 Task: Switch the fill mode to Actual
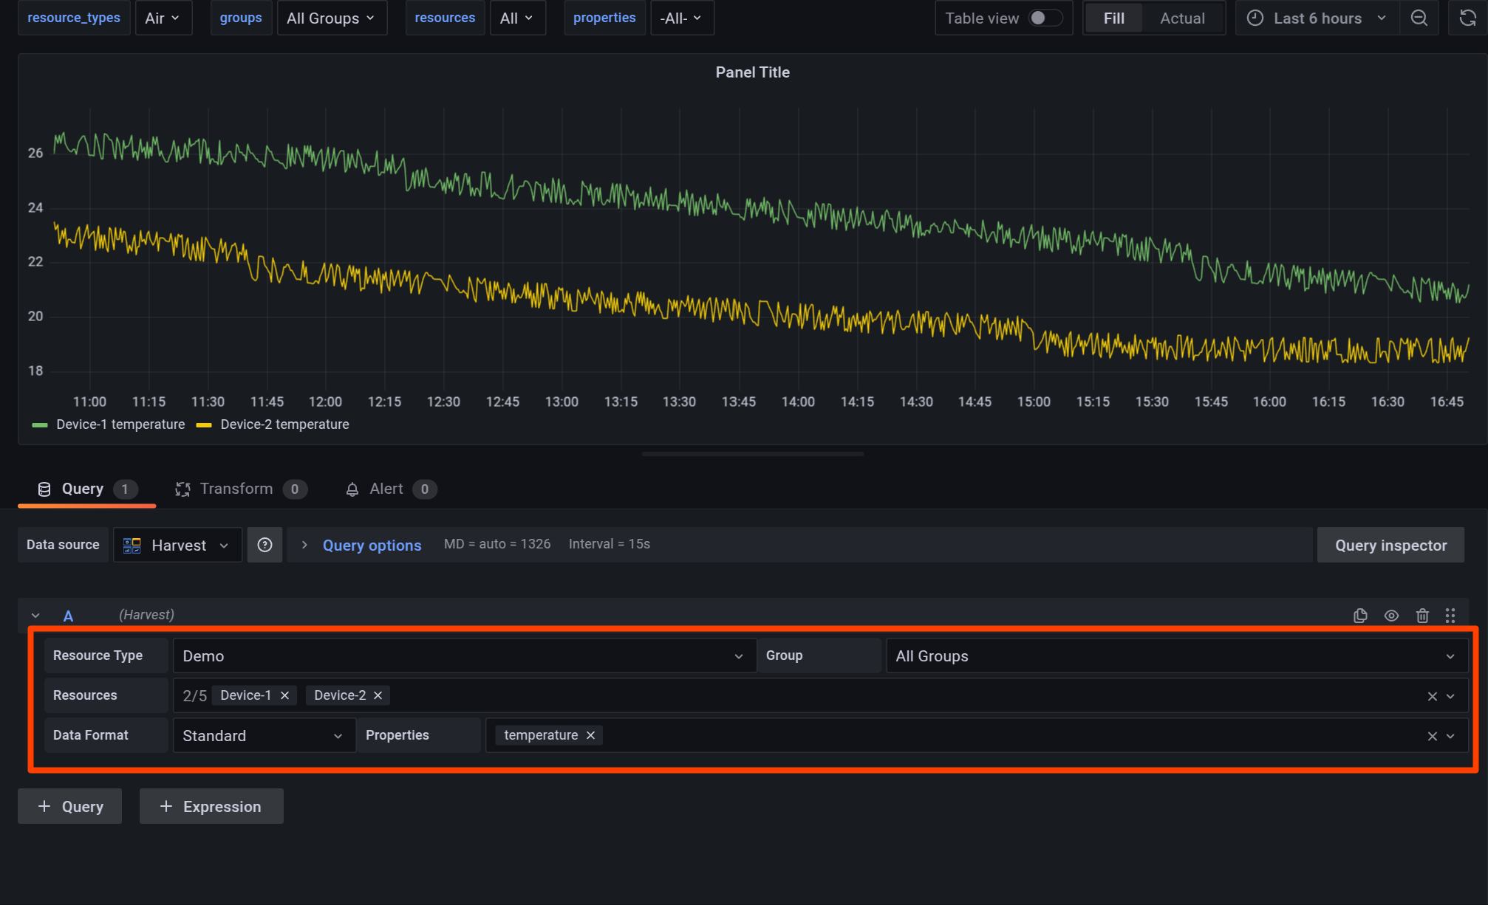click(1181, 17)
